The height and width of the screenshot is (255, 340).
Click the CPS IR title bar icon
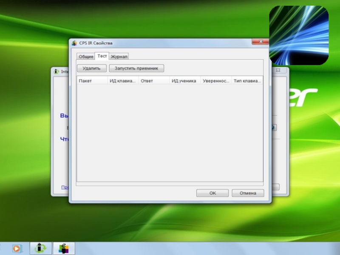pyautogui.click(x=74, y=43)
